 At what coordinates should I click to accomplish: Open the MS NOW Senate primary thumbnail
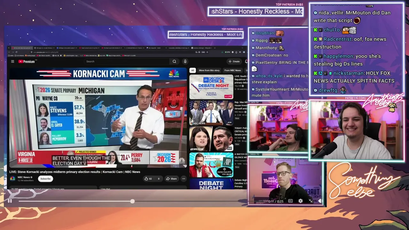point(211,139)
